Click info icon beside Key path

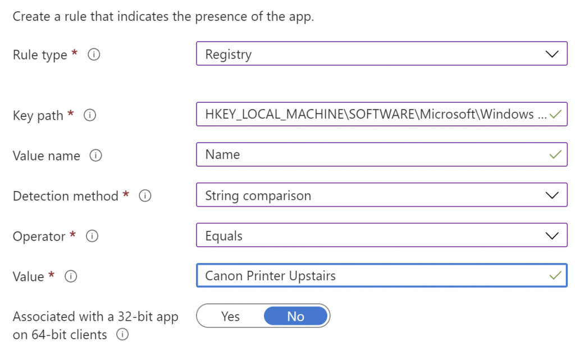point(90,115)
